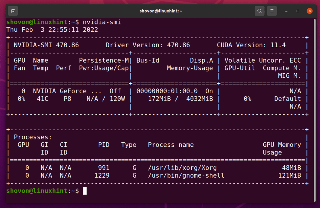Open the terminal search tool

[x=259, y=11]
